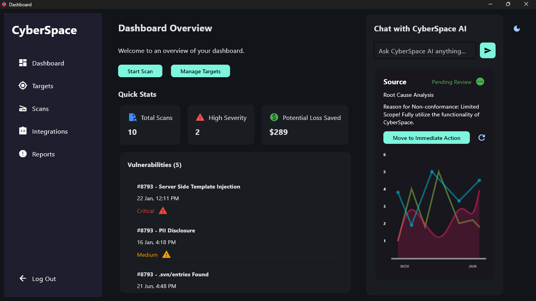
Task: Select the Targets crosshair icon
Action: [x=23, y=85]
